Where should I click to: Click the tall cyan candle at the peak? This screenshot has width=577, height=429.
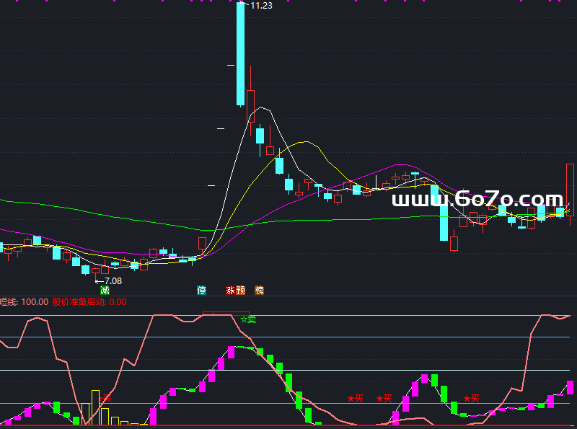tap(240, 54)
